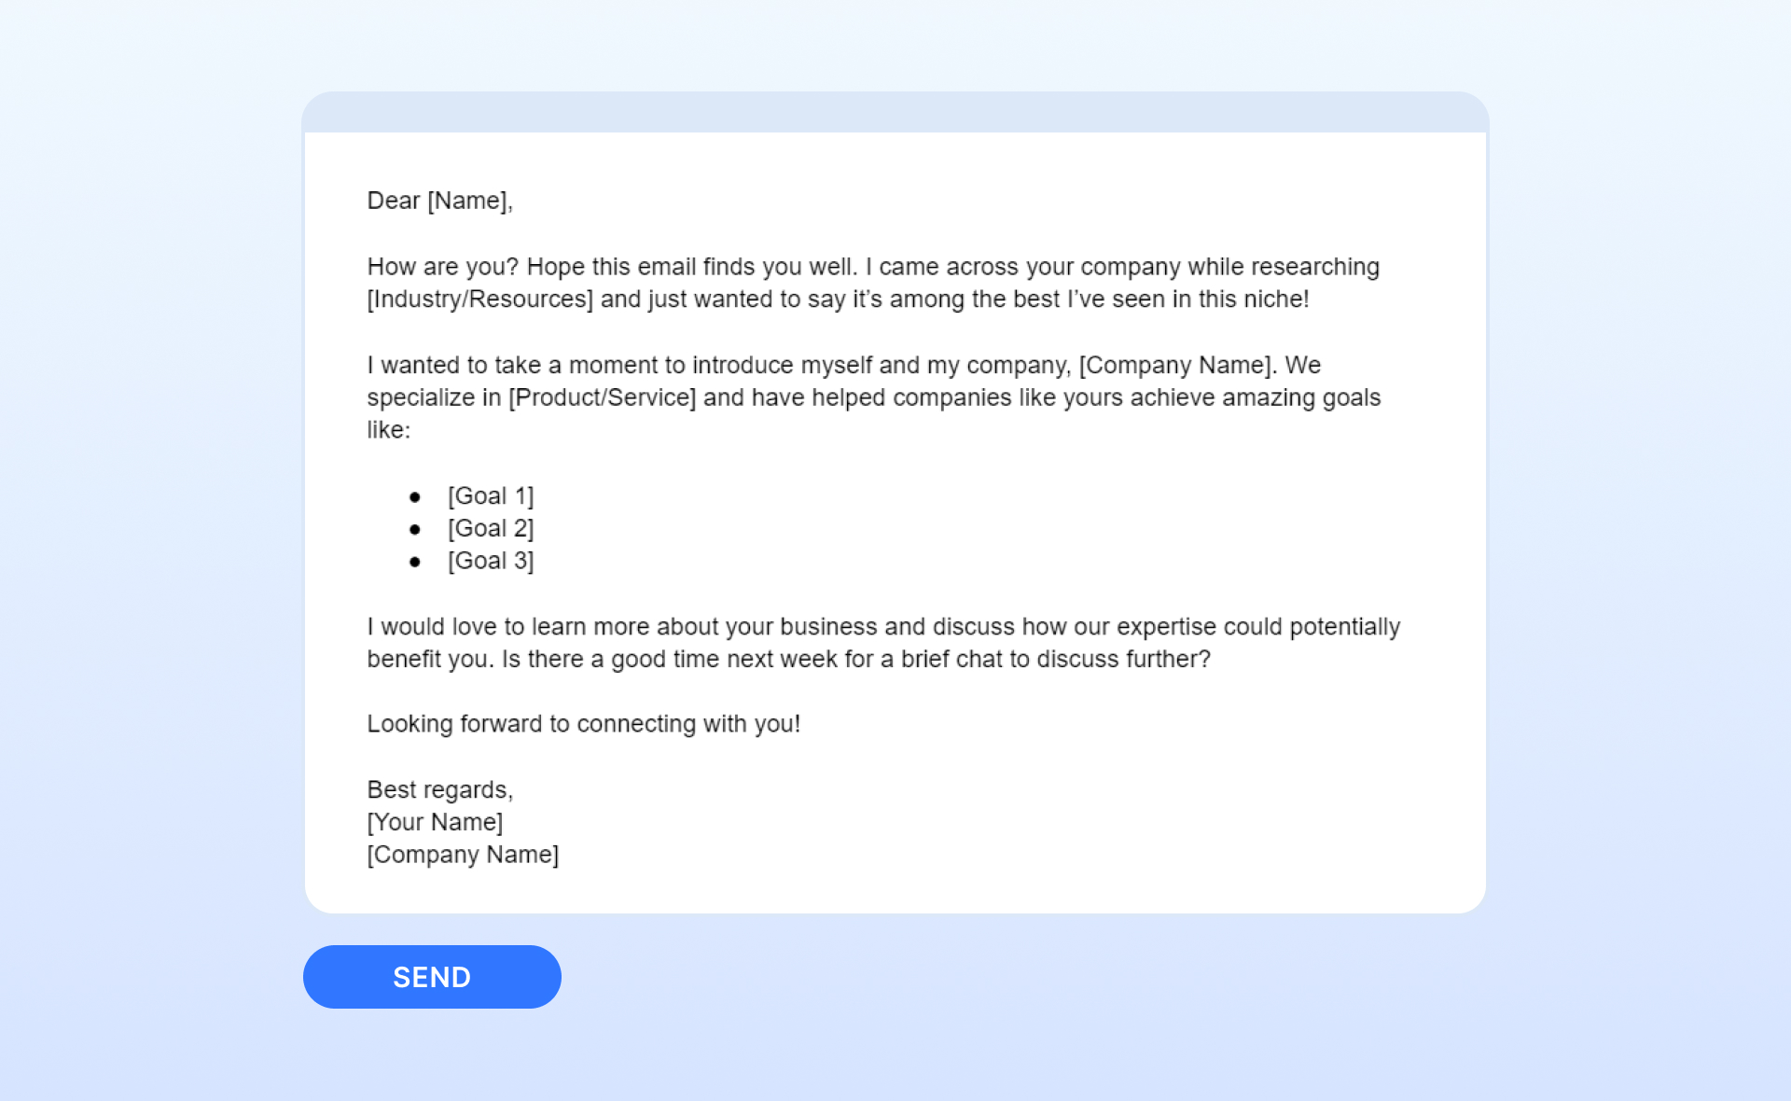Click the "Best regards," closing line
Viewport: 1791px width, 1101px height.
pos(439,789)
